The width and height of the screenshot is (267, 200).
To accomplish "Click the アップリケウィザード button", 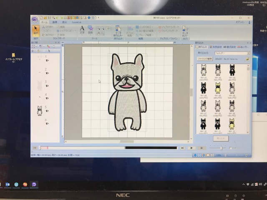I will (169, 27).
